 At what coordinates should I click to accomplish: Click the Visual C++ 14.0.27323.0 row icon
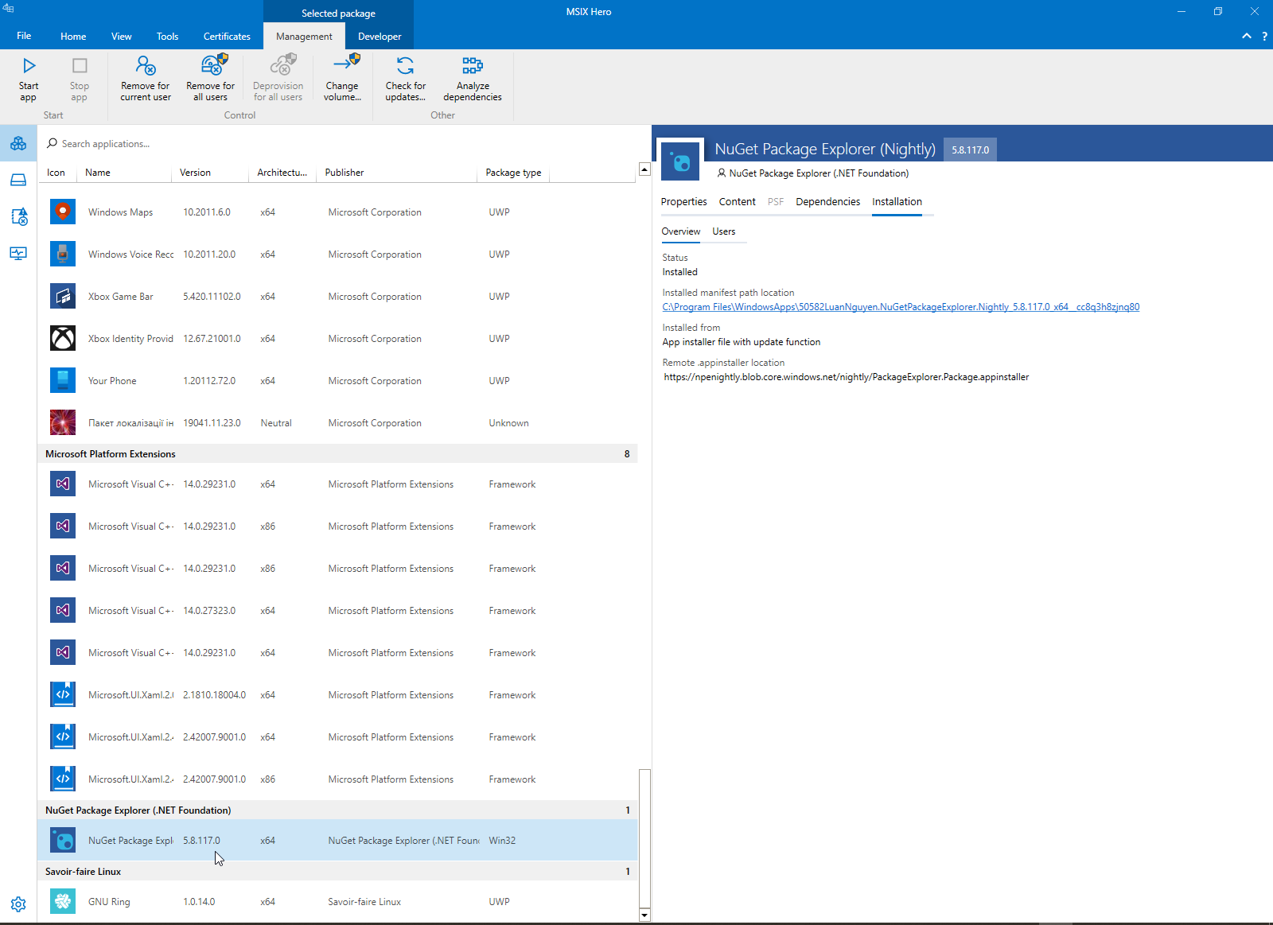point(63,610)
